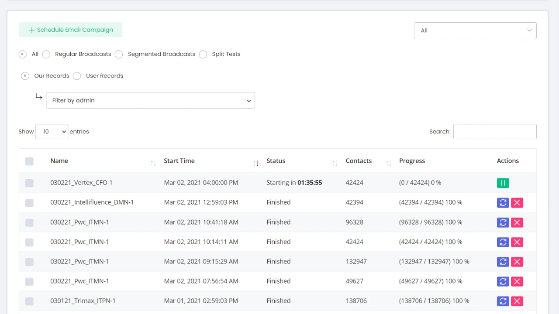Screen dimensions: 559x314
Task: Click Schedule Email Campaign button
Action: click(70, 30)
